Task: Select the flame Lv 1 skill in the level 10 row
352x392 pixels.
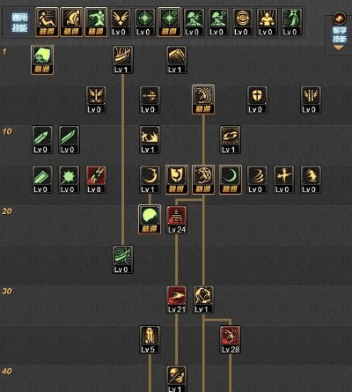Action: pos(150,140)
